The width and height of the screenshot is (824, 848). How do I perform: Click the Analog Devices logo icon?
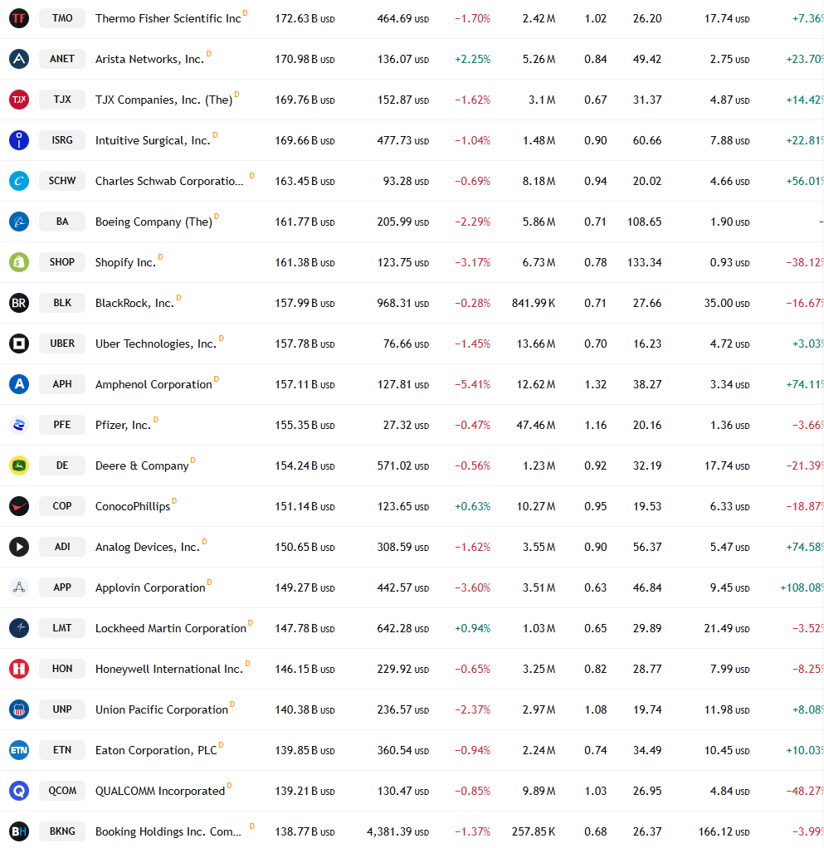(19, 547)
